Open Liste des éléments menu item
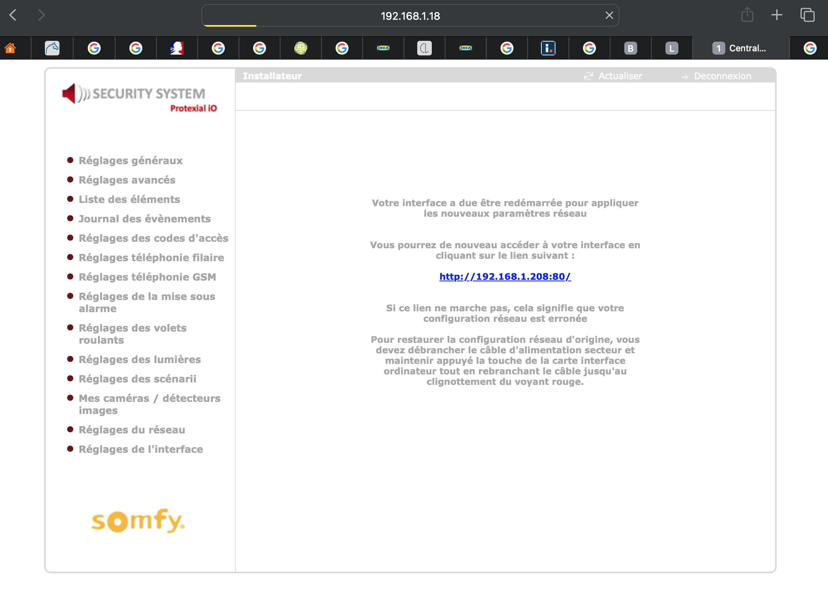The width and height of the screenshot is (828, 604). [129, 199]
